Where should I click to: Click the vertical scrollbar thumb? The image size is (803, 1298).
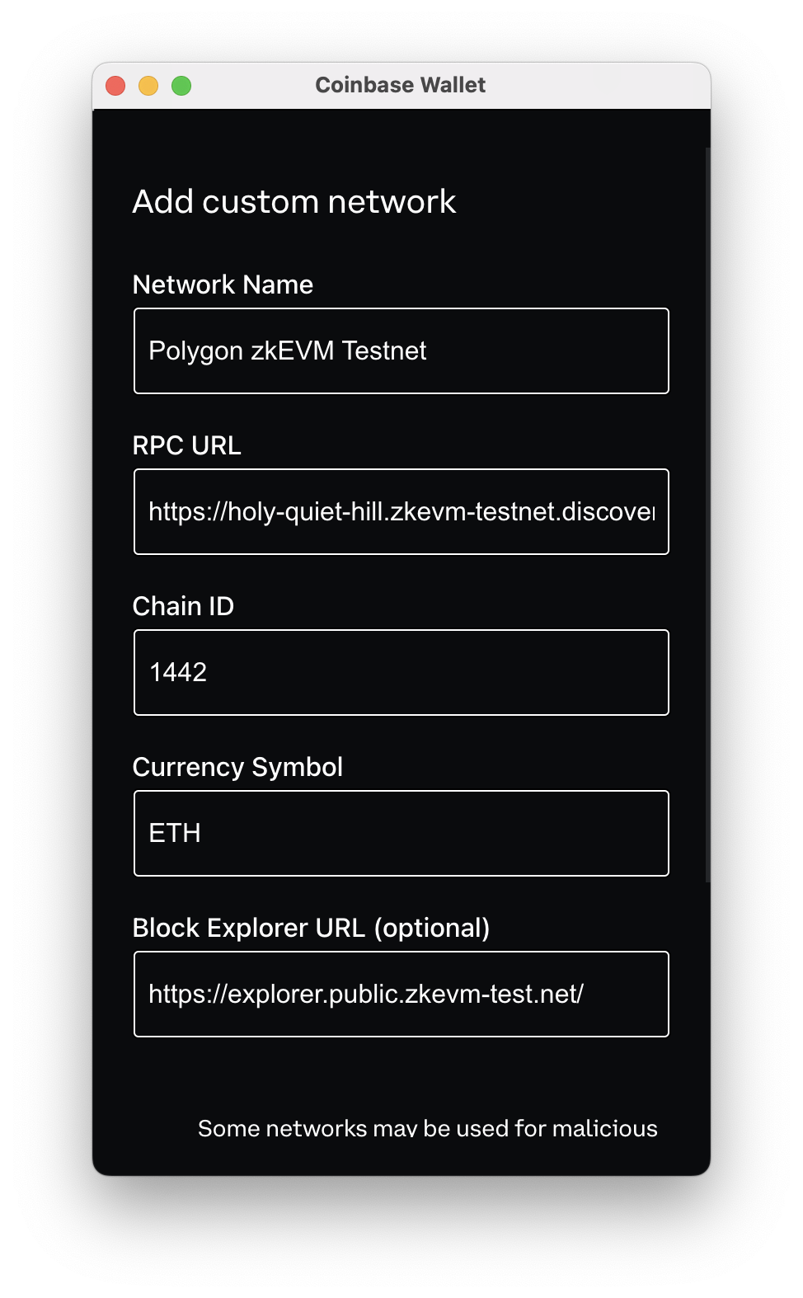[707, 515]
